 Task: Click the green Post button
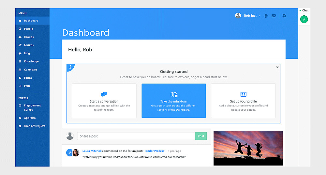coord(201,136)
